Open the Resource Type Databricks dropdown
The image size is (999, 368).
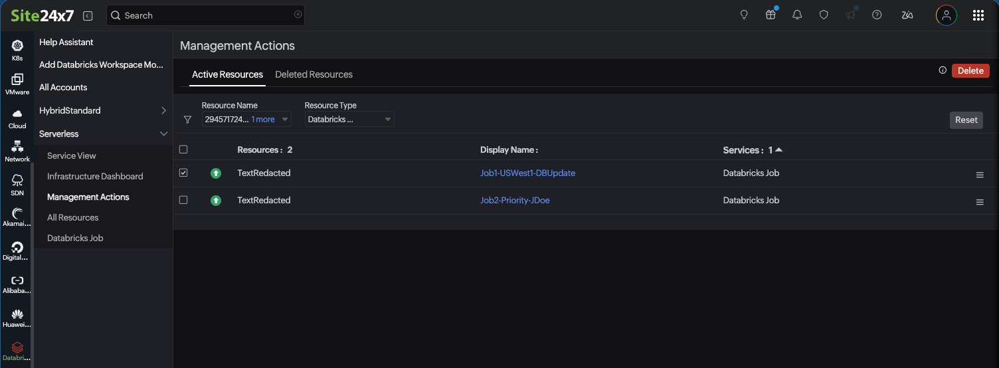click(x=349, y=120)
